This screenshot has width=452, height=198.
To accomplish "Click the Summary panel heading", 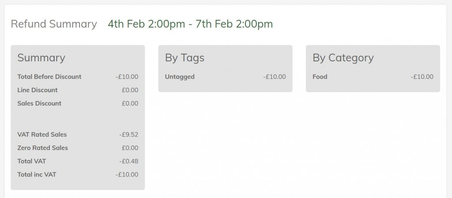I will coord(41,58).
